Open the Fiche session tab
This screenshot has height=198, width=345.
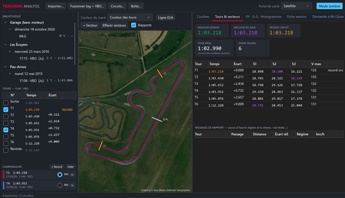297,17
